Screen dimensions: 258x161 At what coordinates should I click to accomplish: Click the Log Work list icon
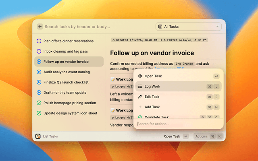coord(140,87)
